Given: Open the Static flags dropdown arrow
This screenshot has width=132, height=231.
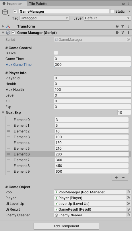Looking at the screenshot, I should [129, 11].
